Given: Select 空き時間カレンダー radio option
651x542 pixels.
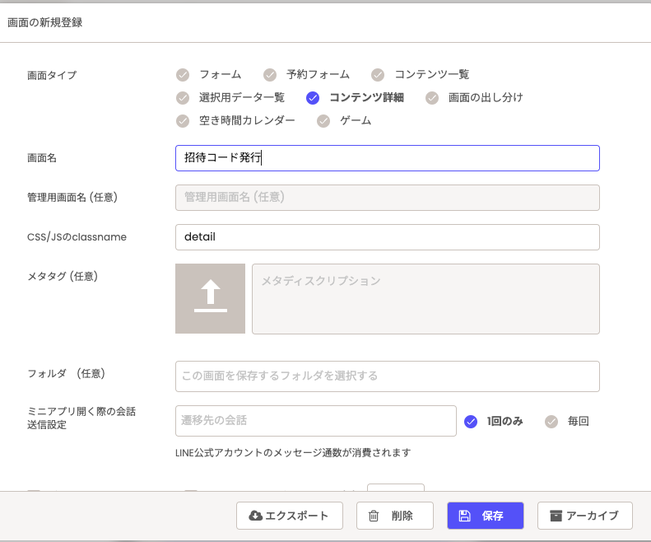Looking at the screenshot, I should click(183, 121).
